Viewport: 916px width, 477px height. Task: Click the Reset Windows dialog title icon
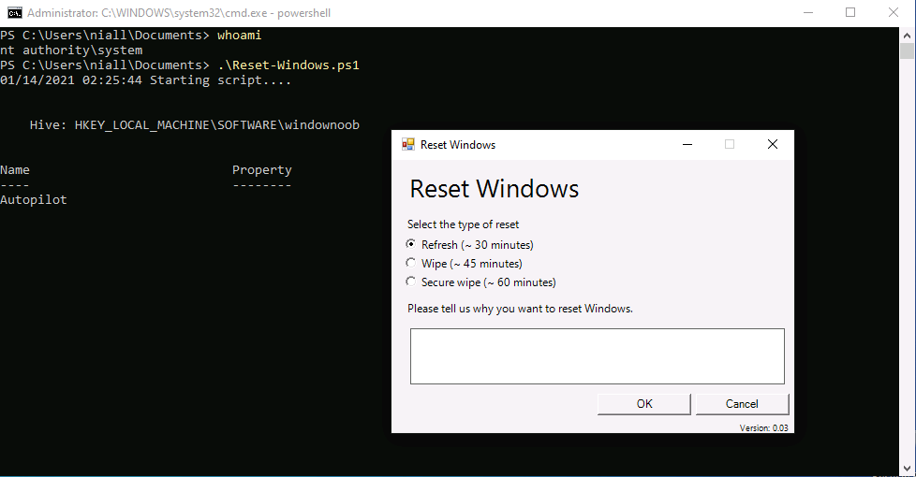tap(407, 145)
